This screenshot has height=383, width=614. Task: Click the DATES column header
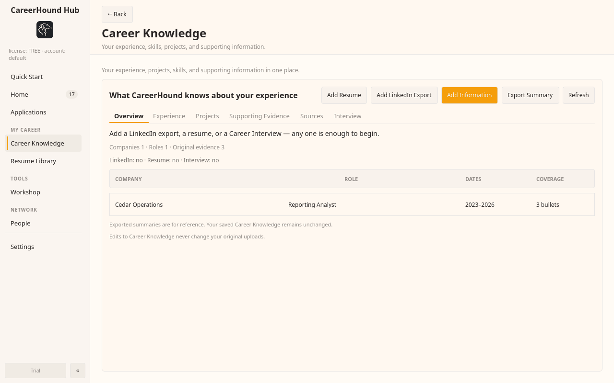tap(473, 179)
